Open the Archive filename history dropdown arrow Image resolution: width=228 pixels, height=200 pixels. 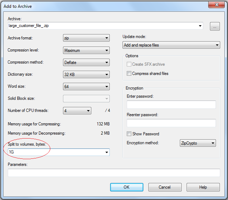tap(200, 26)
